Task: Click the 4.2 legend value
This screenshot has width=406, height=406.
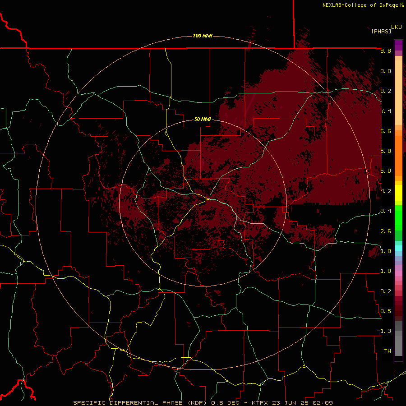Action: [x=386, y=191]
